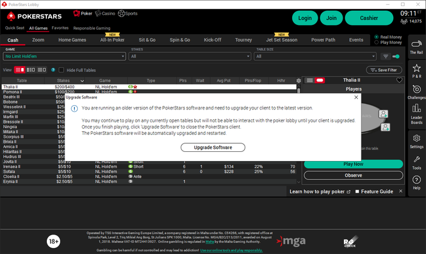This screenshot has width=426, height=254.
Task: Open the All-In Poker tab
Action: 112,40
